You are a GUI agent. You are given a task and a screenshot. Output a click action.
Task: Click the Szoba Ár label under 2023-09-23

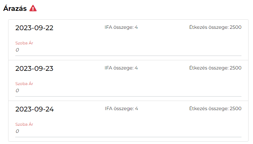tap(24, 84)
